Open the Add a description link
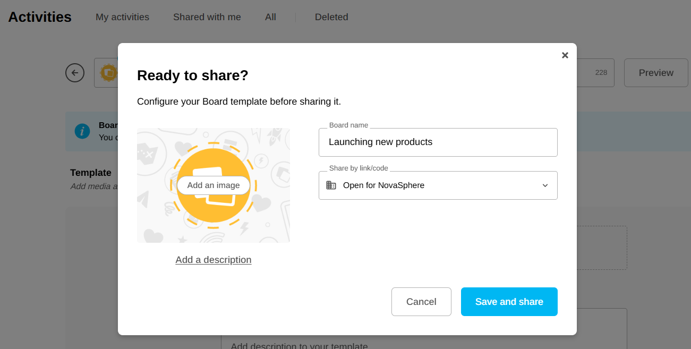The width and height of the screenshot is (691, 349). click(x=214, y=260)
